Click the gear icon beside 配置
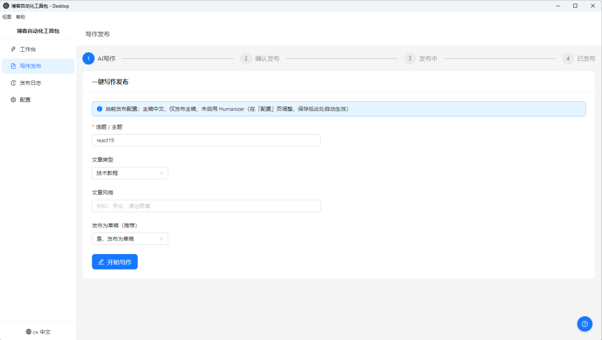The height and width of the screenshot is (340, 602). coord(14,100)
